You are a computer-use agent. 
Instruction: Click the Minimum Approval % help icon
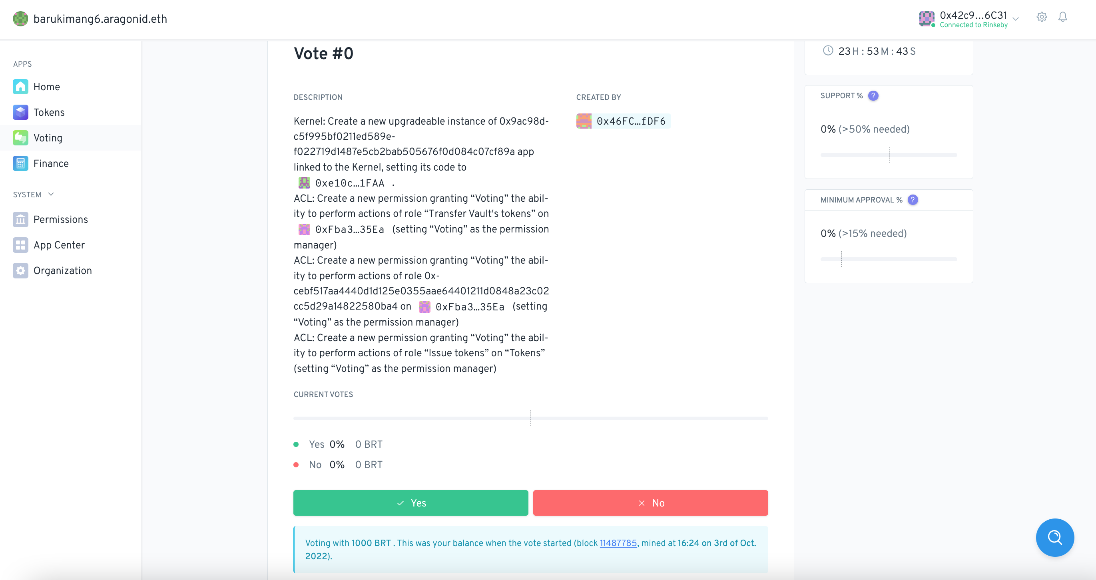coord(913,200)
